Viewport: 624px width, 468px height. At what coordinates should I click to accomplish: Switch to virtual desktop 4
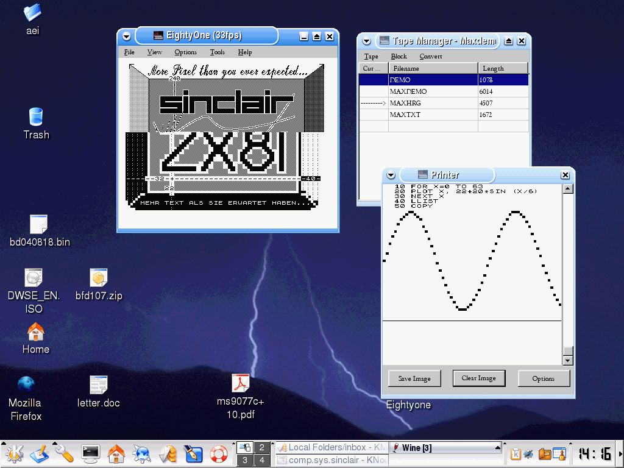click(261, 461)
